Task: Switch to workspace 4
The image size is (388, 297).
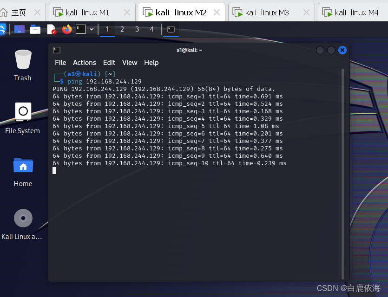Action: (151, 29)
